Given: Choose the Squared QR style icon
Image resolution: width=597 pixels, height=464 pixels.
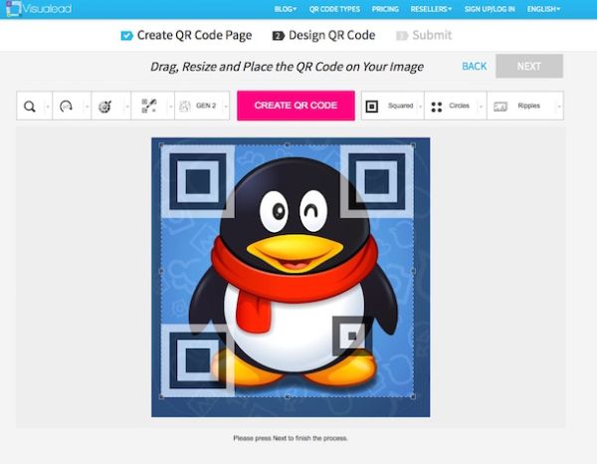Looking at the screenshot, I should 372,107.
